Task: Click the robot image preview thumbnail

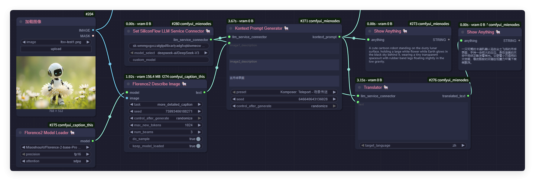Action: coord(56,83)
